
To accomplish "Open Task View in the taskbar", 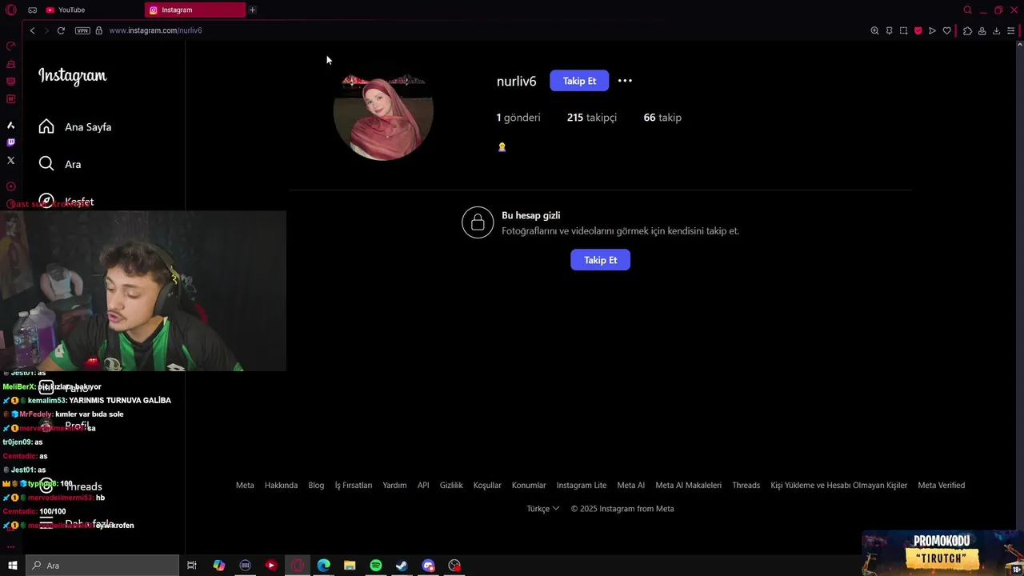I will pyautogui.click(x=192, y=566).
